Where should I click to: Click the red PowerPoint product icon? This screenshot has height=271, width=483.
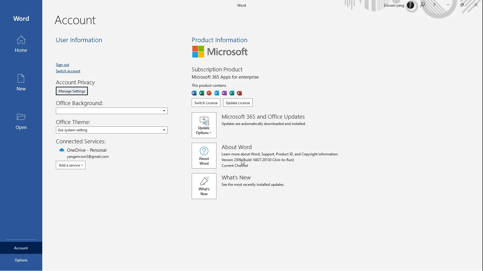click(x=209, y=93)
